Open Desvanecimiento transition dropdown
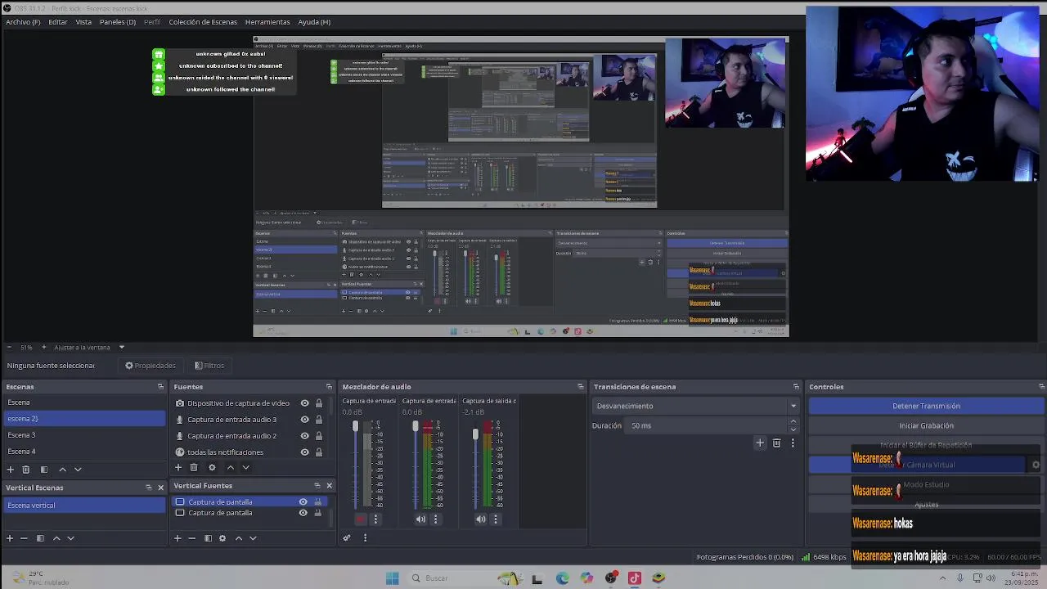The height and width of the screenshot is (589, 1047). point(695,406)
